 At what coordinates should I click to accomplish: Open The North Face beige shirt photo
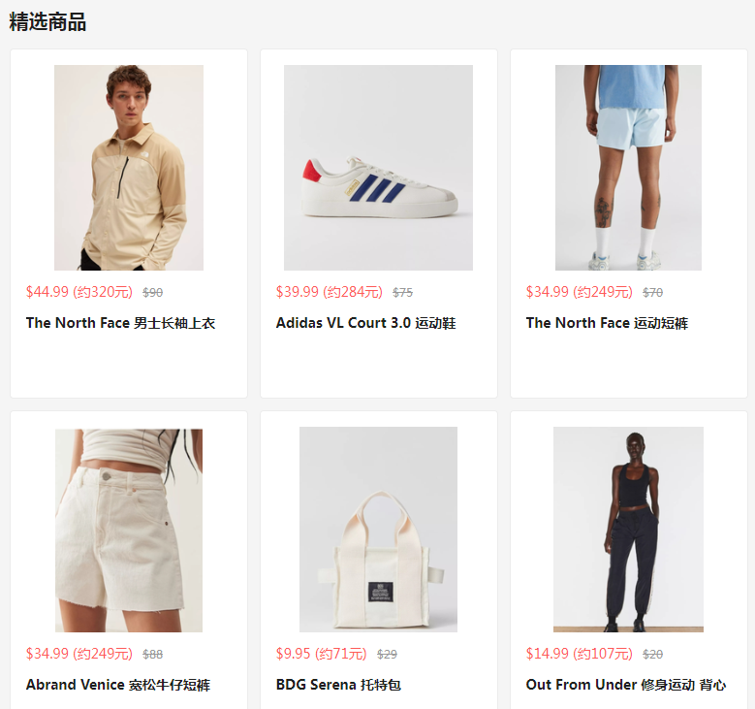click(x=129, y=167)
